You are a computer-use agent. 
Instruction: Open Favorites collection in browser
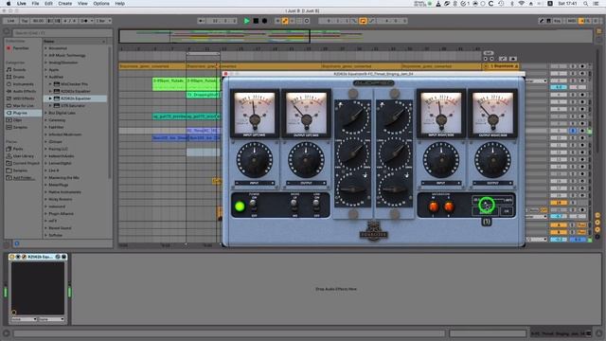click(x=21, y=48)
